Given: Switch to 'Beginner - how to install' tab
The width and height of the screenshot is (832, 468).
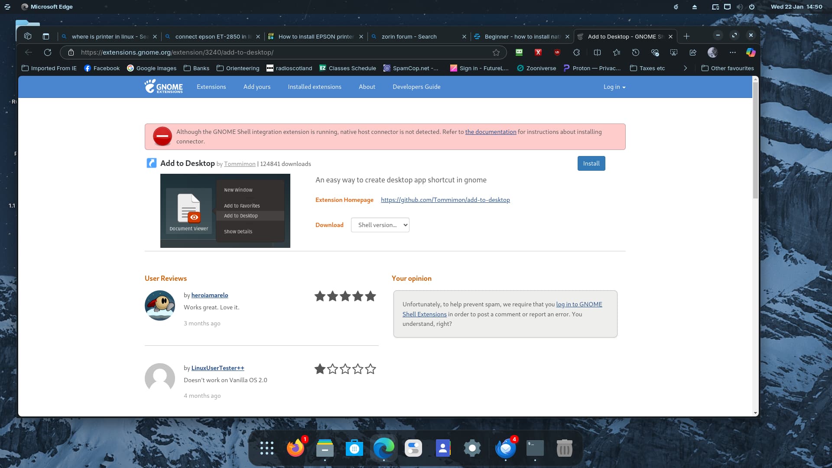Looking at the screenshot, I should coord(522,36).
